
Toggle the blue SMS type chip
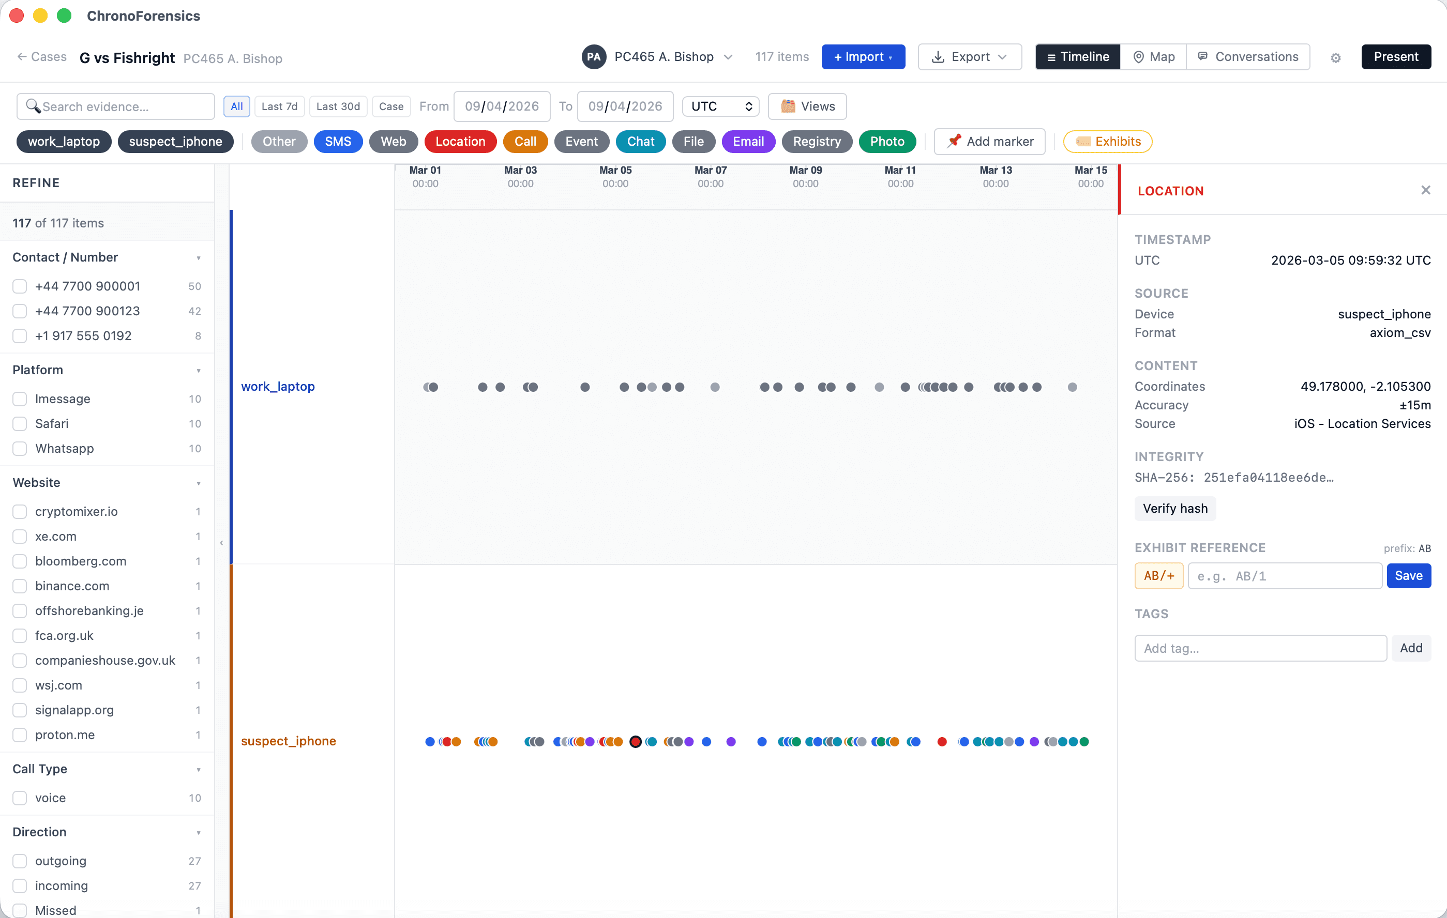click(x=338, y=141)
